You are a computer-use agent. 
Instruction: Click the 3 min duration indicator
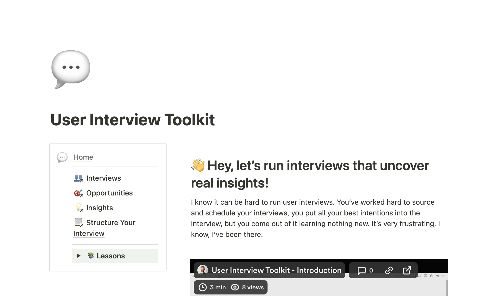pos(213,287)
